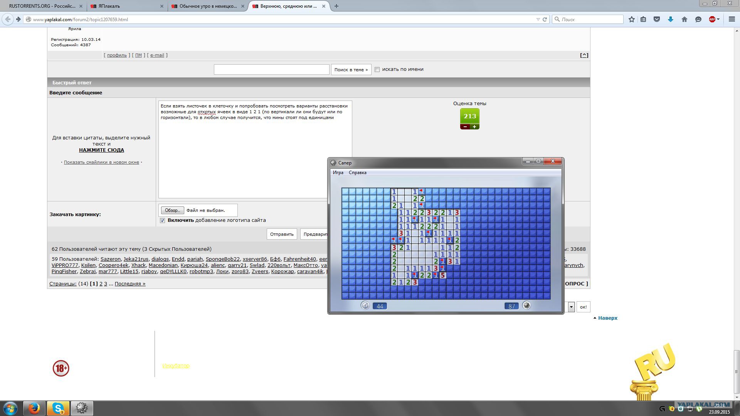This screenshot has height=416, width=740.
Task: Click the Отправить button
Action: pos(282,234)
